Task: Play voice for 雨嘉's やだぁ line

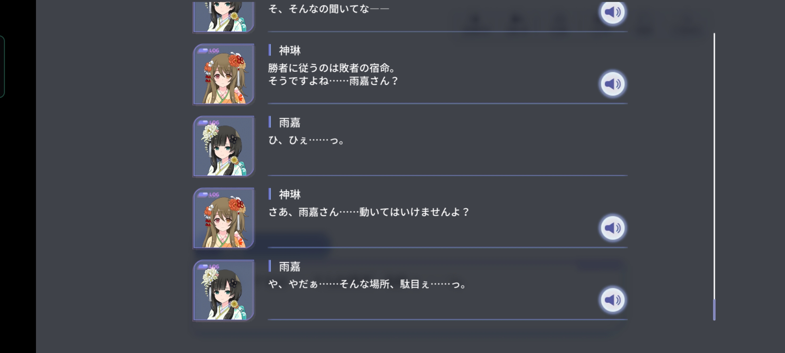Action: 612,300
